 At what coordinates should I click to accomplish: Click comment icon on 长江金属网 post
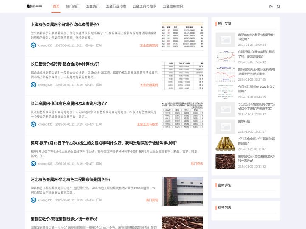(98, 124)
